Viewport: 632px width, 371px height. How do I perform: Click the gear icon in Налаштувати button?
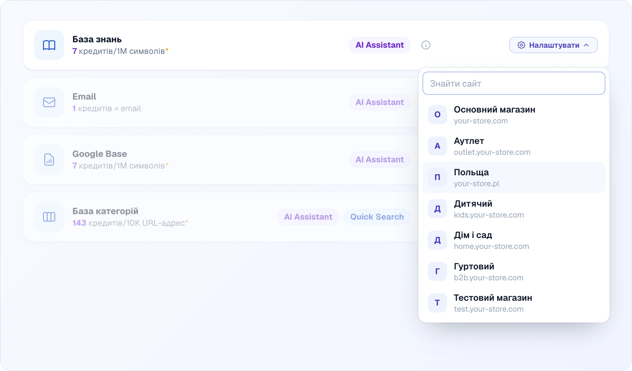(521, 45)
